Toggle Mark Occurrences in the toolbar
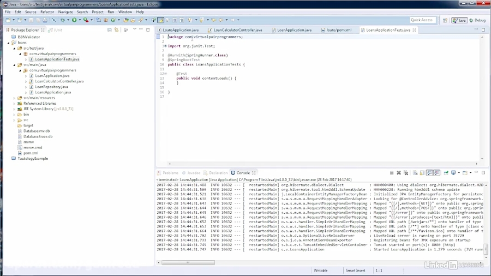The height and width of the screenshot is (276, 491). (x=160, y=20)
